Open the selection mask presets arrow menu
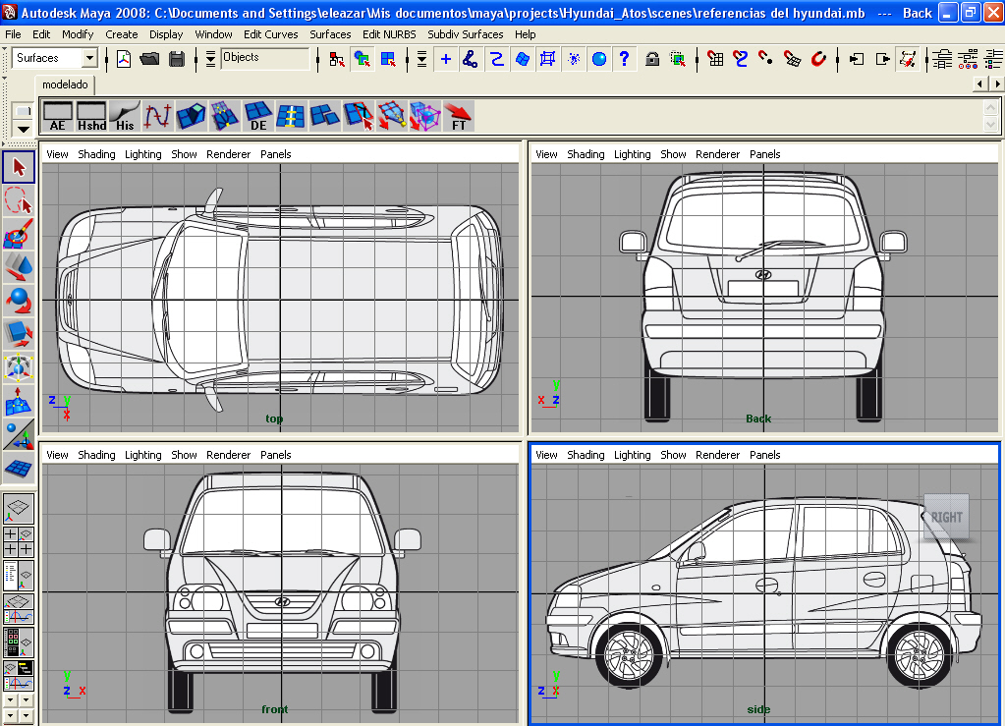The image size is (1005, 726). pyautogui.click(x=421, y=60)
